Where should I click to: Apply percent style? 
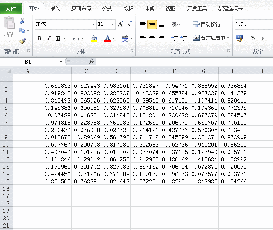[x=253, y=38]
